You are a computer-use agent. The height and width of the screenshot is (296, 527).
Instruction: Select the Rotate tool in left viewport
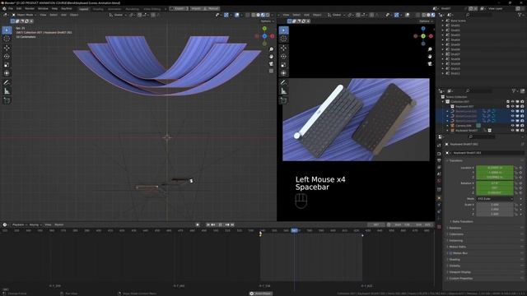click(x=7, y=57)
